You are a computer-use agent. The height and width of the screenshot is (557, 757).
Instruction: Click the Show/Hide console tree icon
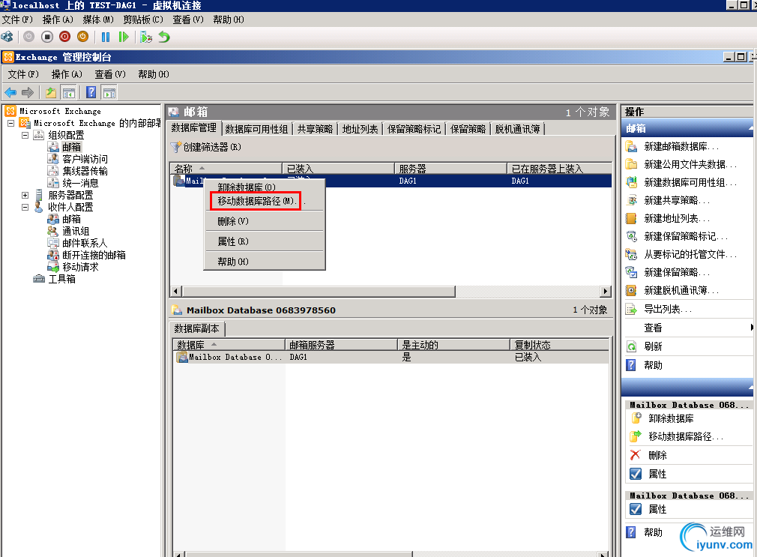point(69,92)
